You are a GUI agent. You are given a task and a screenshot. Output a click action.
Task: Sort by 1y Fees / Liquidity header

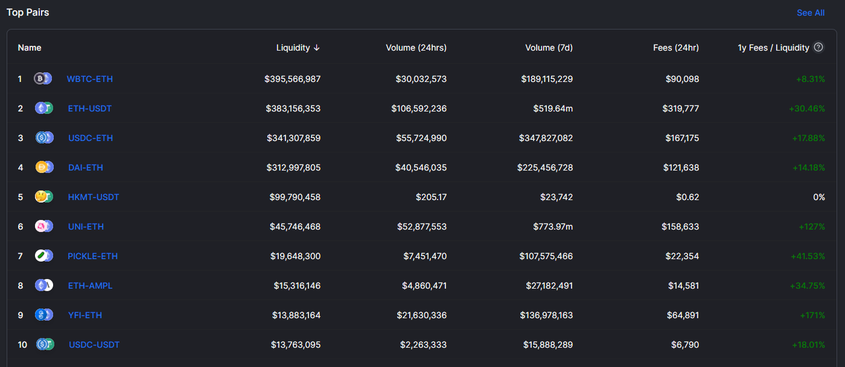[773, 48]
